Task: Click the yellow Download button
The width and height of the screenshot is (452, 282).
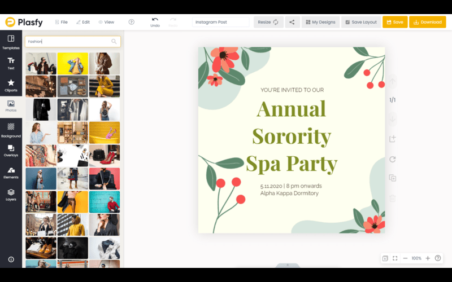Action: 427,22
